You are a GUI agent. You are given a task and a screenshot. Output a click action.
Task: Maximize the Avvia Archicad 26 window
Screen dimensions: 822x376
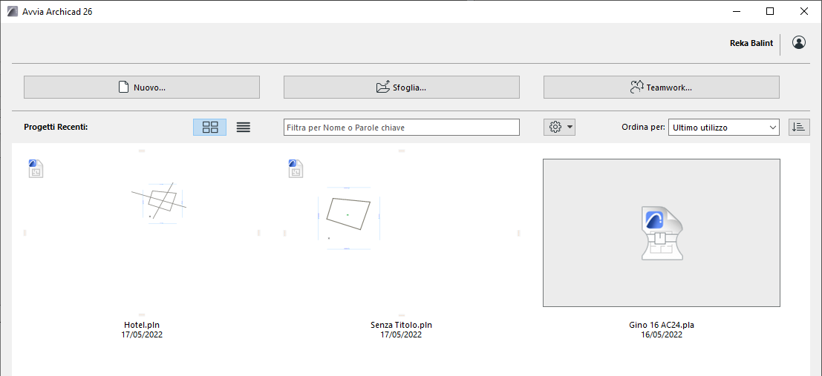770,12
